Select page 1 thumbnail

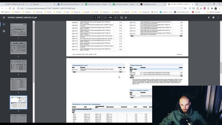(x=18, y=30)
